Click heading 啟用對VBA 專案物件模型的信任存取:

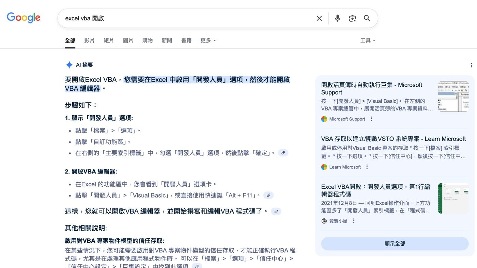click(114, 241)
